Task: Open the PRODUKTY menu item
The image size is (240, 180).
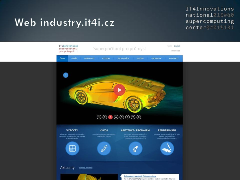Action: [156, 58]
